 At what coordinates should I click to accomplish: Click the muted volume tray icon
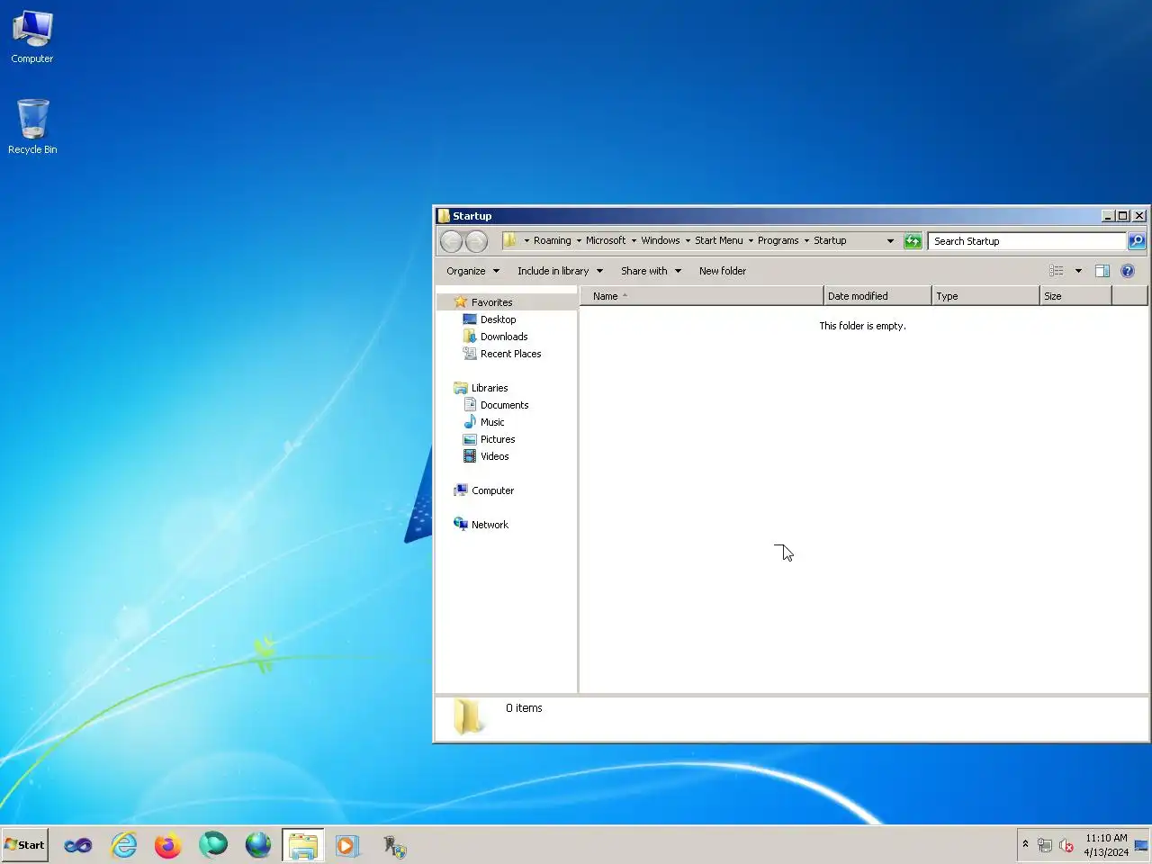click(x=1066, y=845)
